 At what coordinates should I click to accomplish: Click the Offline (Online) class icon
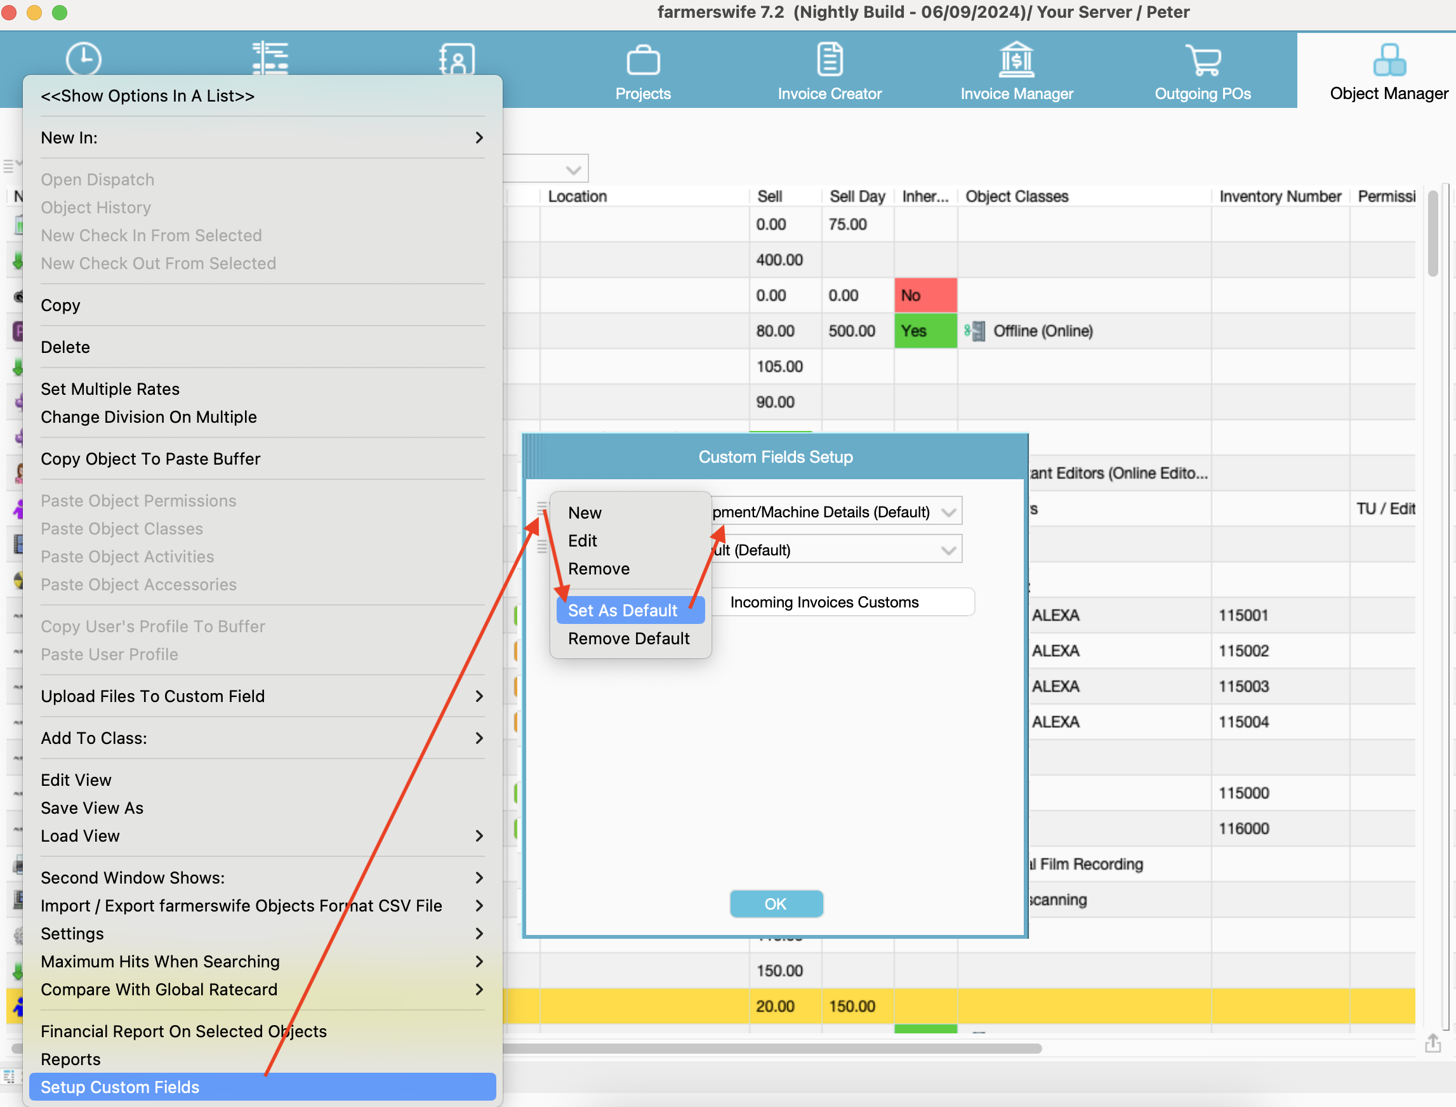tap(974, 331)
